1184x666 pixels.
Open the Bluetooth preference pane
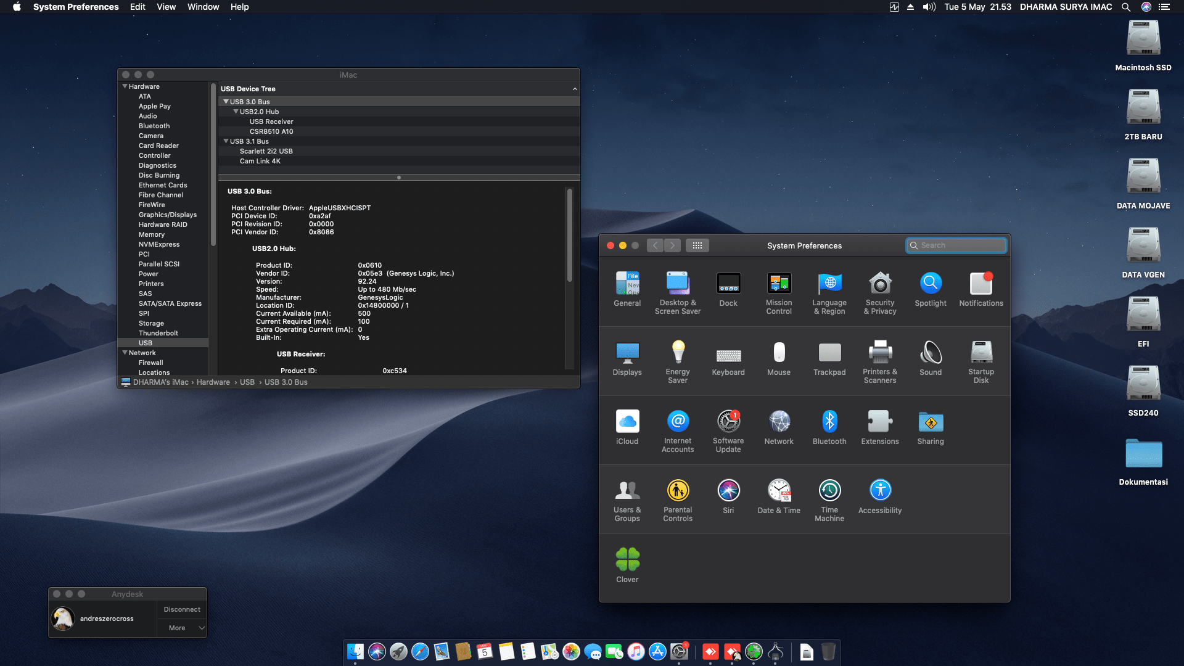pyautogui.click(x=829, y=427)
